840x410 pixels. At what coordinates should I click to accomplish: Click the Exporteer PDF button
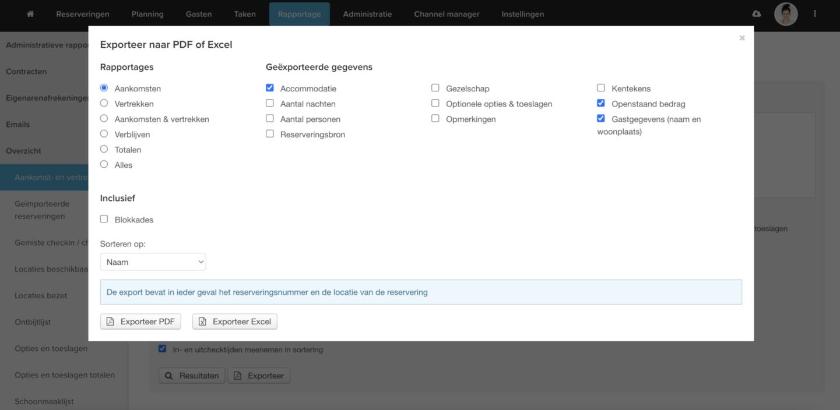coord(140,321)
